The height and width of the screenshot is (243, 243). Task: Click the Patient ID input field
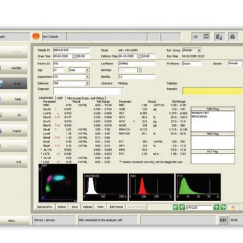click(x=71, y=64)
